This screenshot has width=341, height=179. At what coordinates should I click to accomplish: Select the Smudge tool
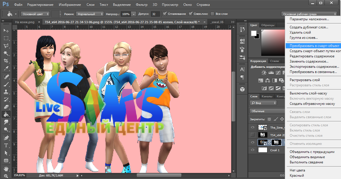pyautogui.click(x=6, y=122)
